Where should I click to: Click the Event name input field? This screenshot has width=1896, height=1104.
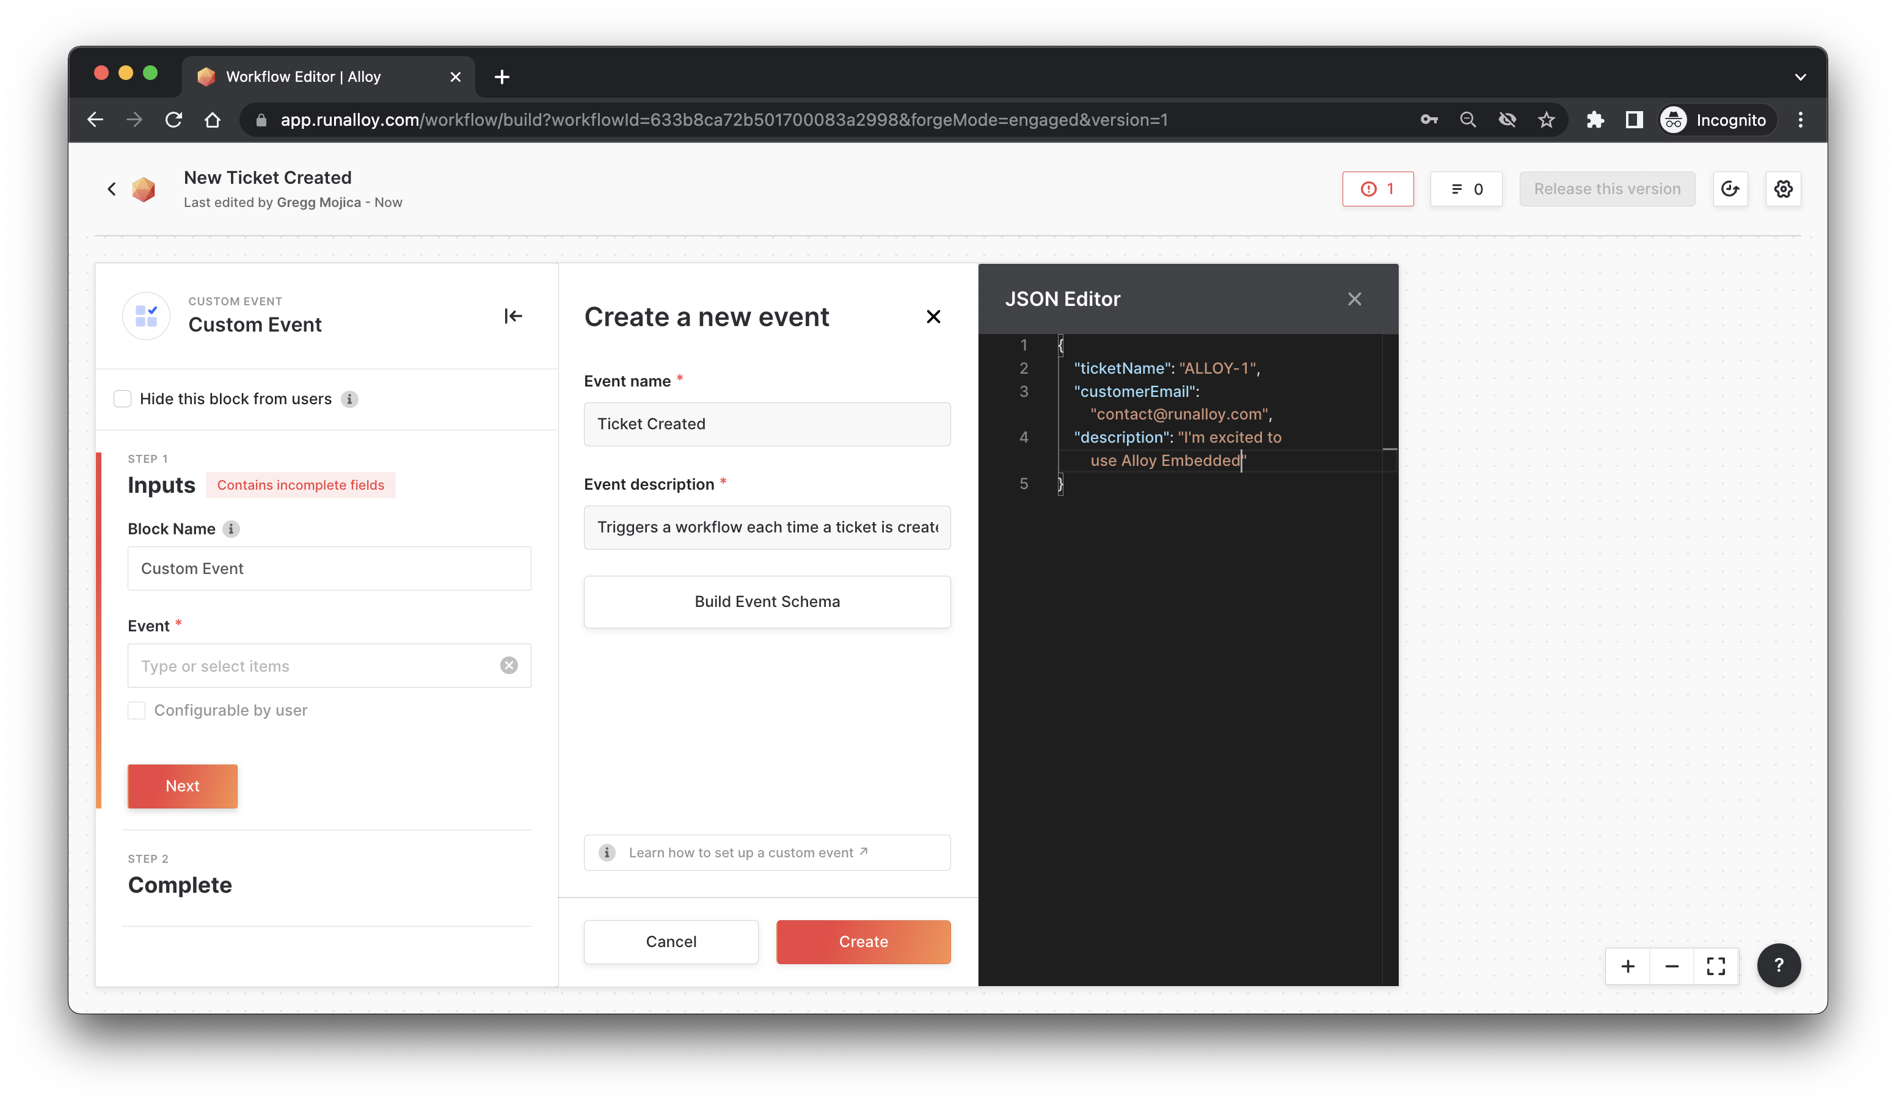click(767, 424)
